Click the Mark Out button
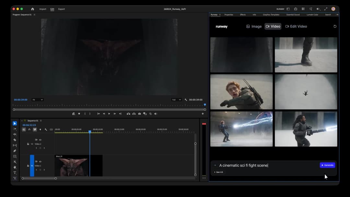Viewport: 350px width, 197px height. 90,114
